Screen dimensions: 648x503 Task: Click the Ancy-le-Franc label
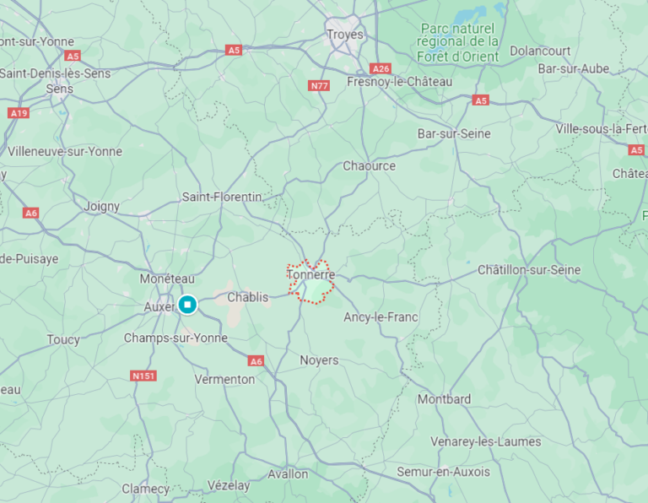(381, 317)
